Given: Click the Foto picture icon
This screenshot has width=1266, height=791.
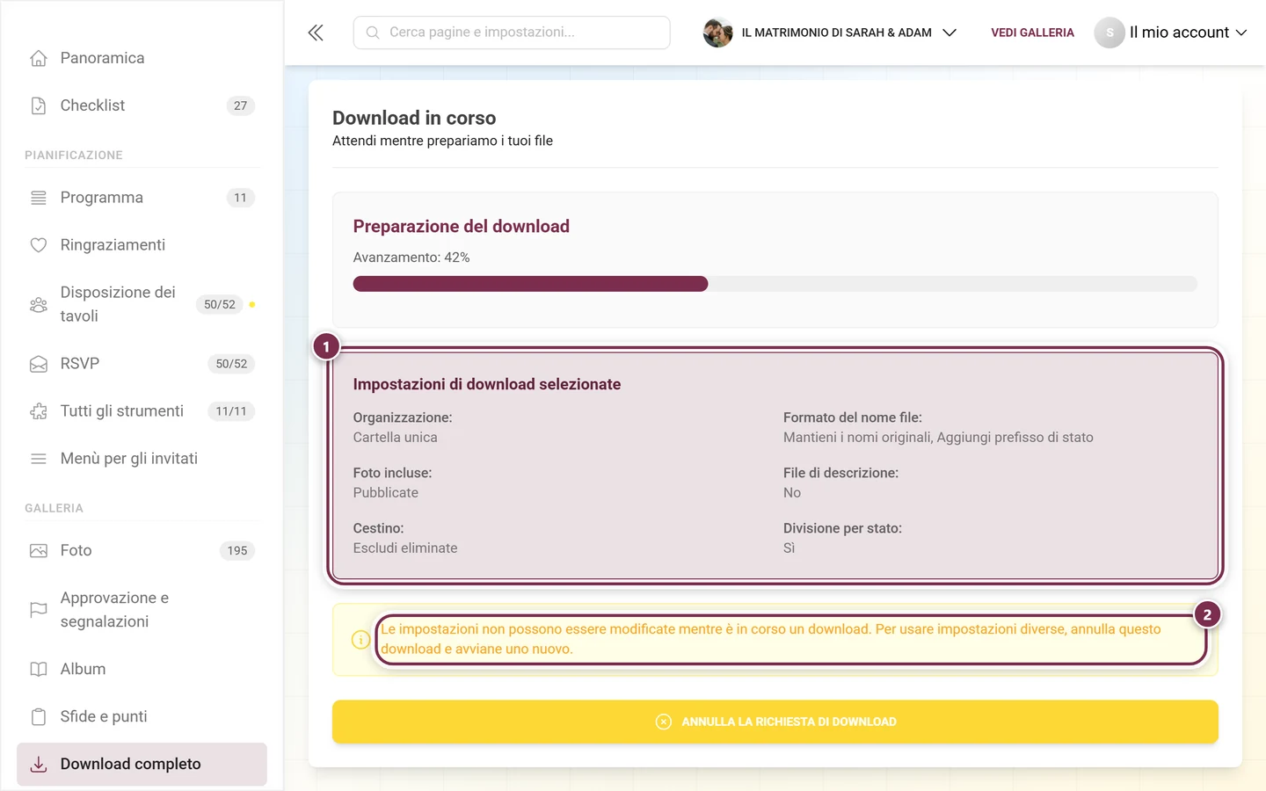Looking at the screenshot, I should (x=39, y=551).
